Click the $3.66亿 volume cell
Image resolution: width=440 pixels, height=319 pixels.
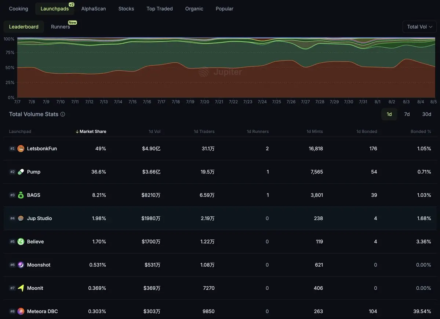point(151,172)
